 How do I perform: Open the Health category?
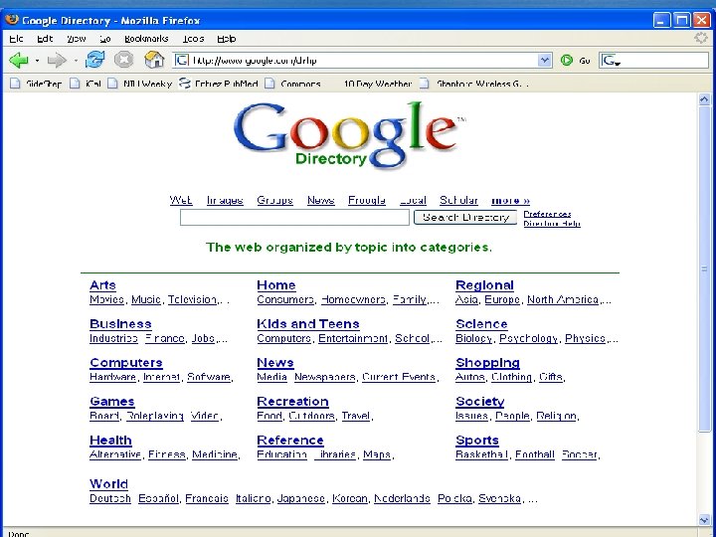coord(110,441)
